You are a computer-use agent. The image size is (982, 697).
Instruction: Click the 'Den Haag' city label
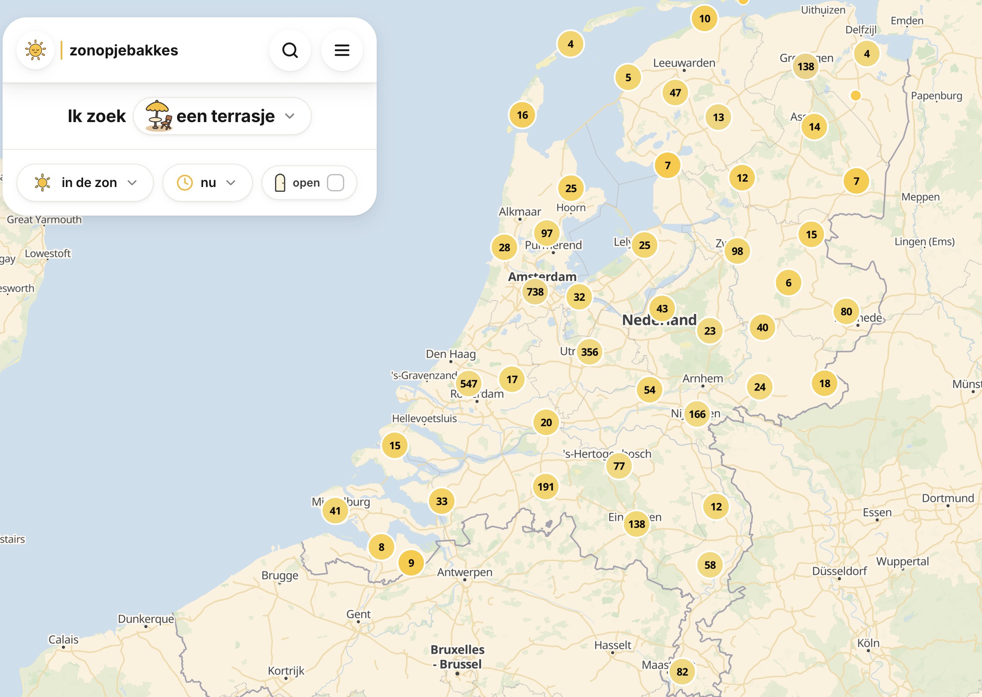451,355
